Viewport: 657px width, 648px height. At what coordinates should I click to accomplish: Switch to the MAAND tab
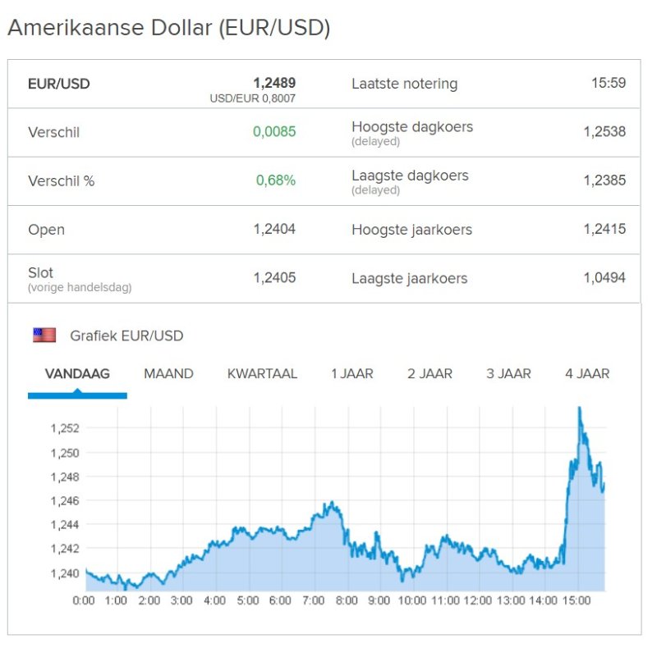168,374
